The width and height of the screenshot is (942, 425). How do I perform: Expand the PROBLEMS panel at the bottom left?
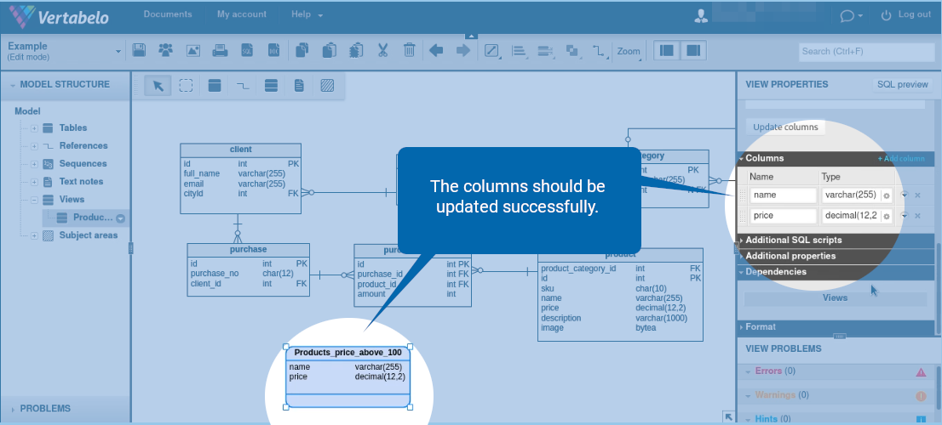tap(13, 410)
